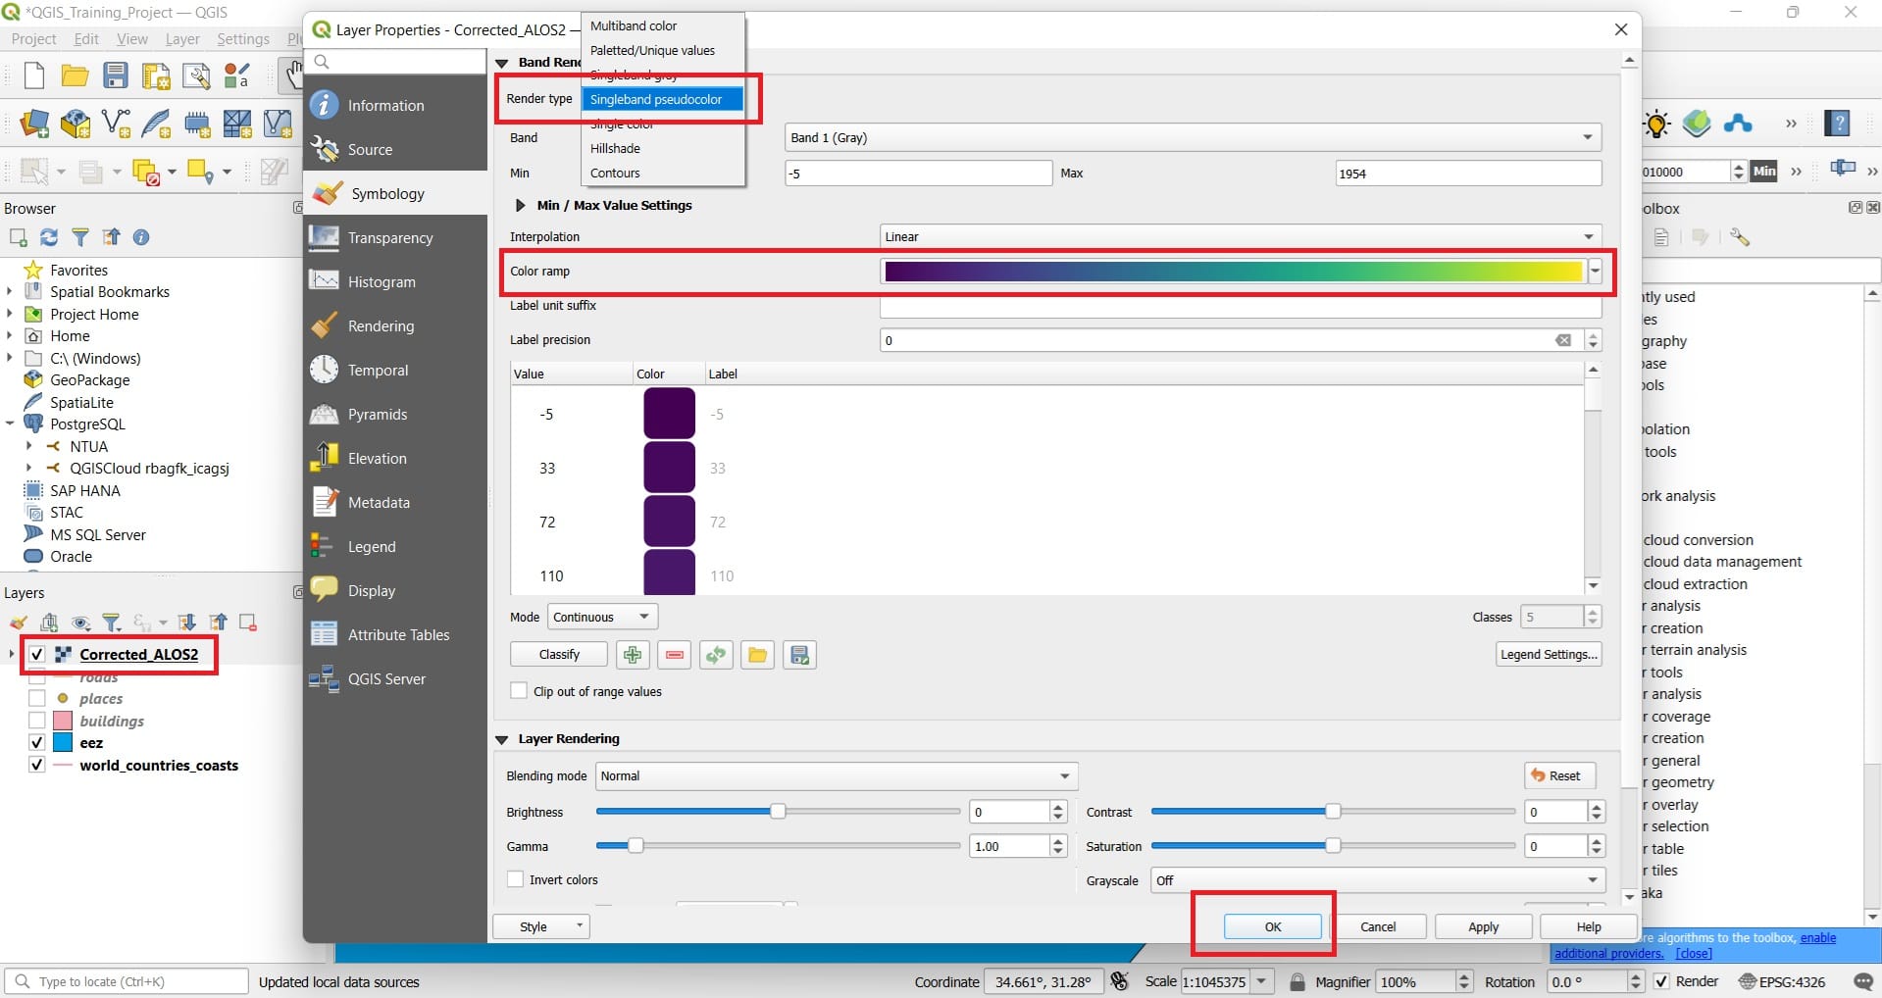Click New SpatiaLite Layer feather icon
Image resolution: width=1882 pixels, height=998 pixels.
[156, 124]
